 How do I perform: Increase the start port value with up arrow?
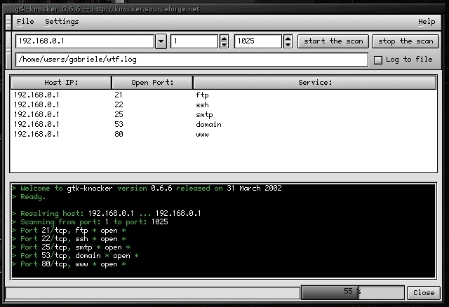[x=224, y=39]
